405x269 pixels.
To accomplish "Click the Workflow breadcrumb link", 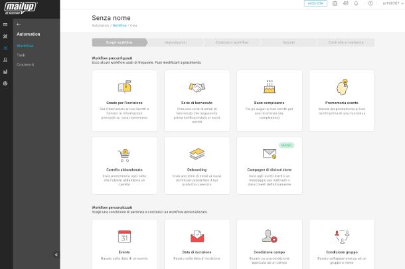I will 120,25.
